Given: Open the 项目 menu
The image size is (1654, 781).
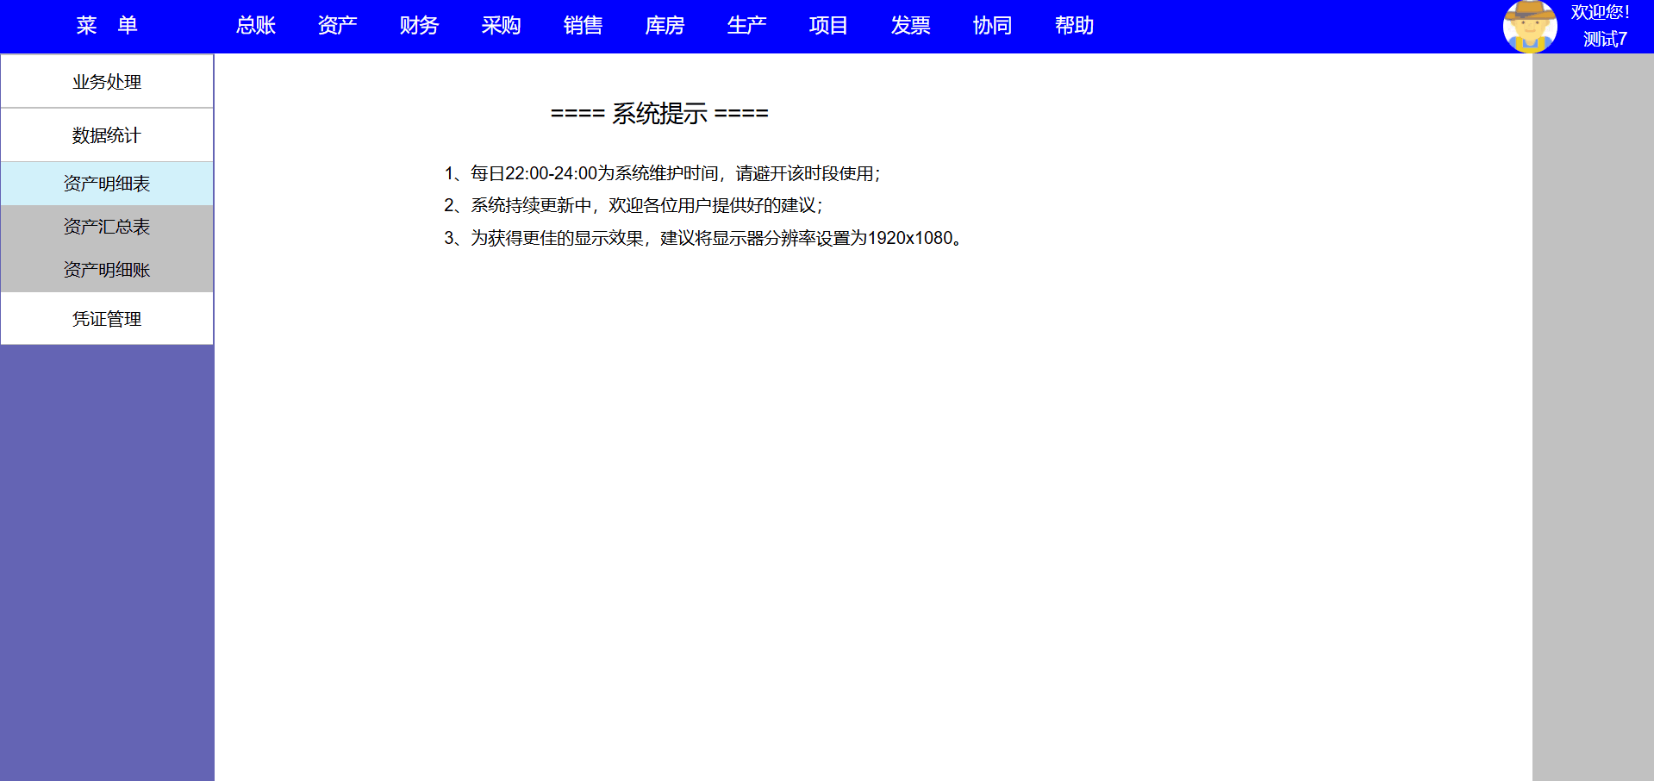Looking at the screenshot, I should (x=828, y=26).
